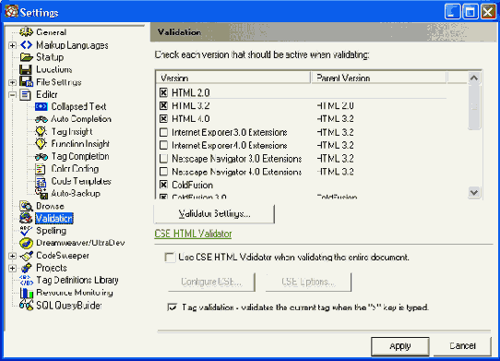Screen dimensions: 500x361
Task: Uncheck the HTML 4.0 version checkbox
Action: tap(163, 119)
